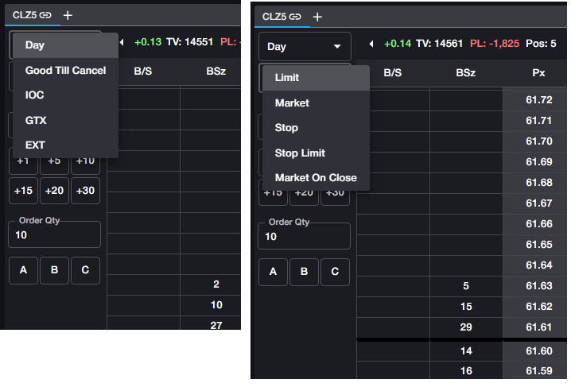This screenshot has height=387, width=571.
Task: Select the Stop Limit order type
Action: click(x=300, y=153)
